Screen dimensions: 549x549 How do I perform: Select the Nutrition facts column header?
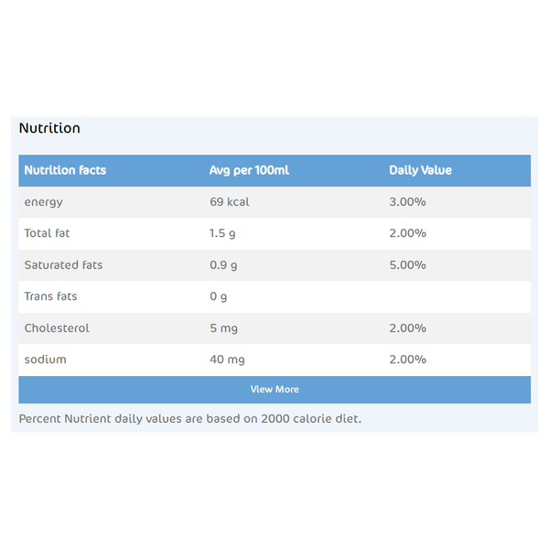coord(65,170)
